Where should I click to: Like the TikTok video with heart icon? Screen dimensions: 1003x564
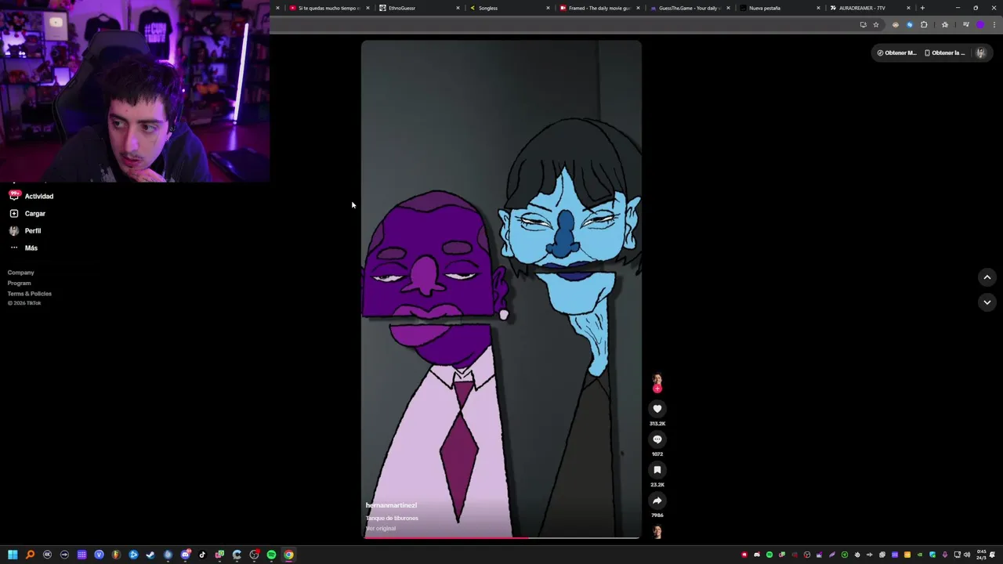click(657, 409)
